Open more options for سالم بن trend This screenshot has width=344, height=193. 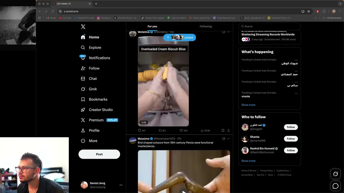click(296, 82)
